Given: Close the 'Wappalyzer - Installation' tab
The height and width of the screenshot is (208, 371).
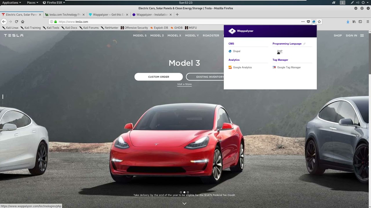Looking at the screenshot, I should click(170, 14).
